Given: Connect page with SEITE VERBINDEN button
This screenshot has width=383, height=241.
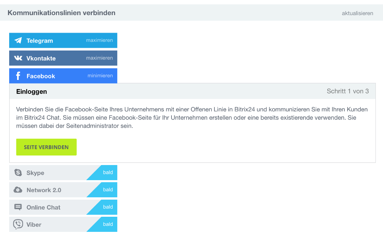Looking at the screenshot, I should click(47, 147).
